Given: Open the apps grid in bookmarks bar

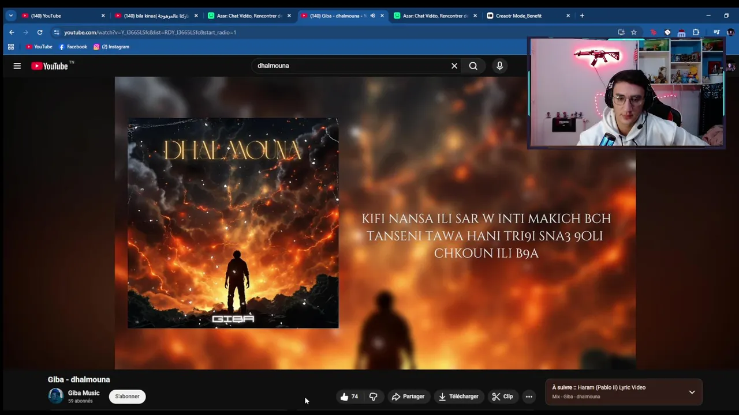Looking at the screenshot, I should click(x=10, y=47).
